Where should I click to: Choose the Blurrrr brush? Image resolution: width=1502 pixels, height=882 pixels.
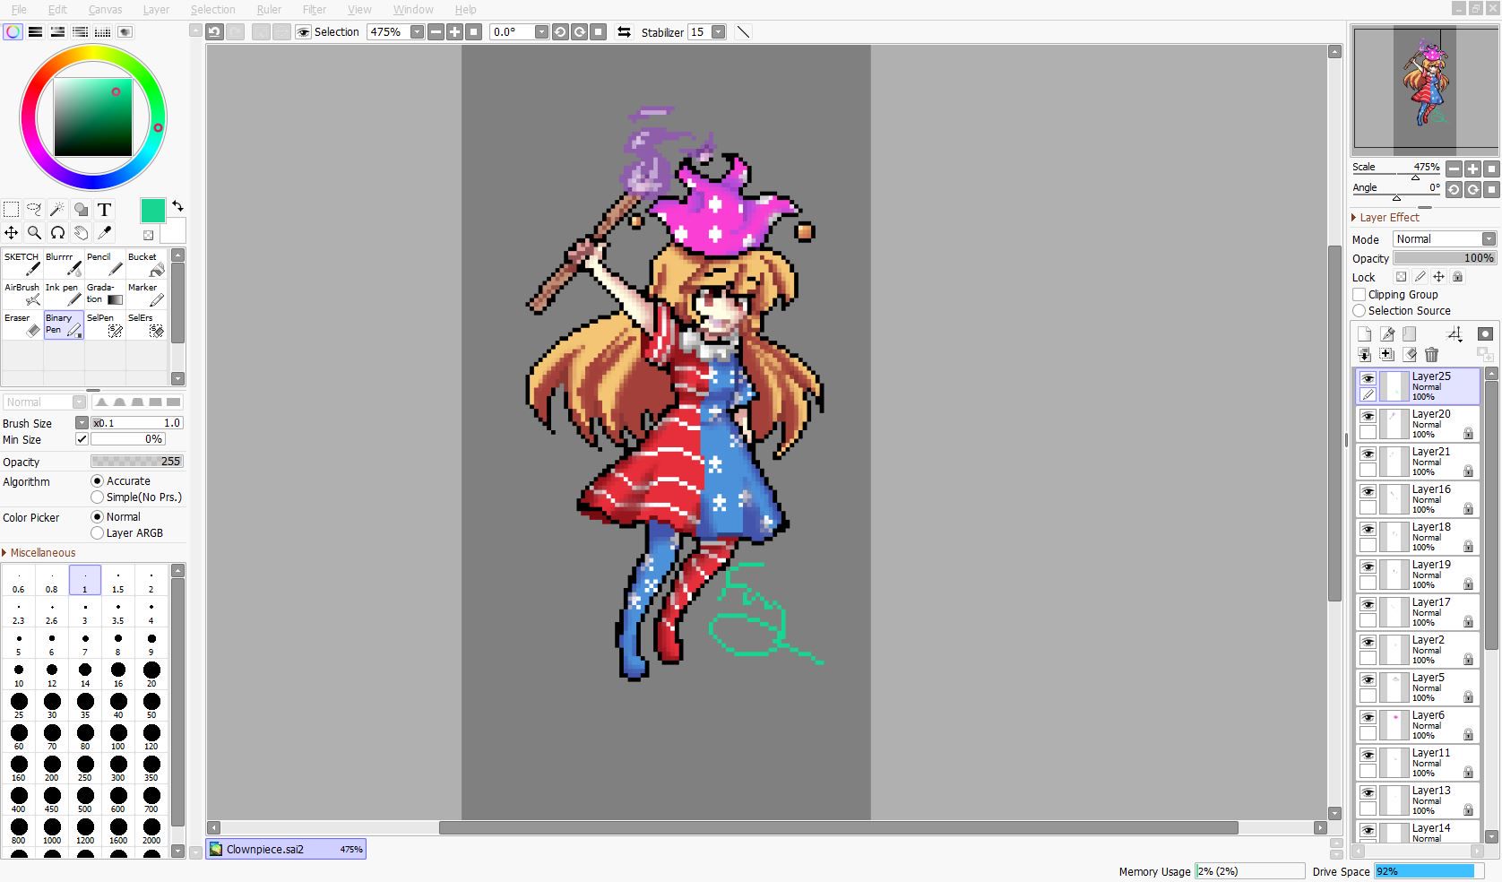pos(64,264)
